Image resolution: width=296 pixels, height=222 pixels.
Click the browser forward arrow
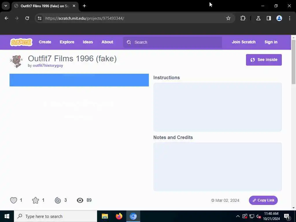click(x=17, y=18)
